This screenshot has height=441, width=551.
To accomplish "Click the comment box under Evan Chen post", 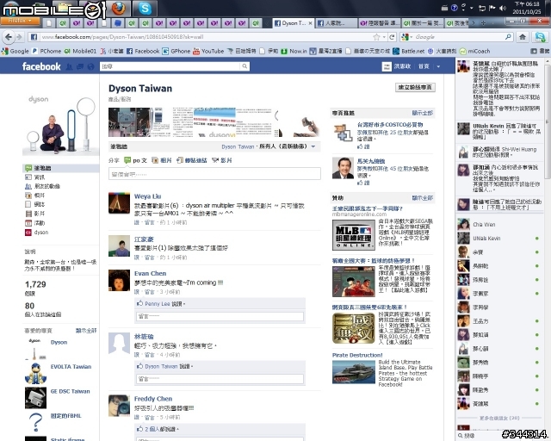I will coord(220,316).
